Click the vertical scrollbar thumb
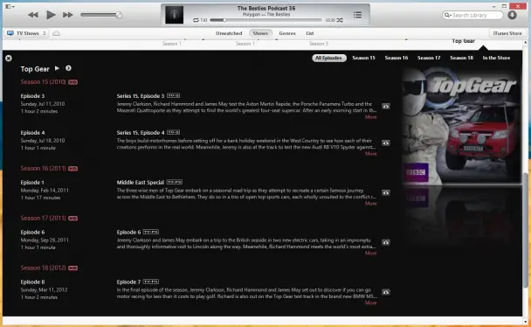The image size is (531, 327). coord(526,231)
